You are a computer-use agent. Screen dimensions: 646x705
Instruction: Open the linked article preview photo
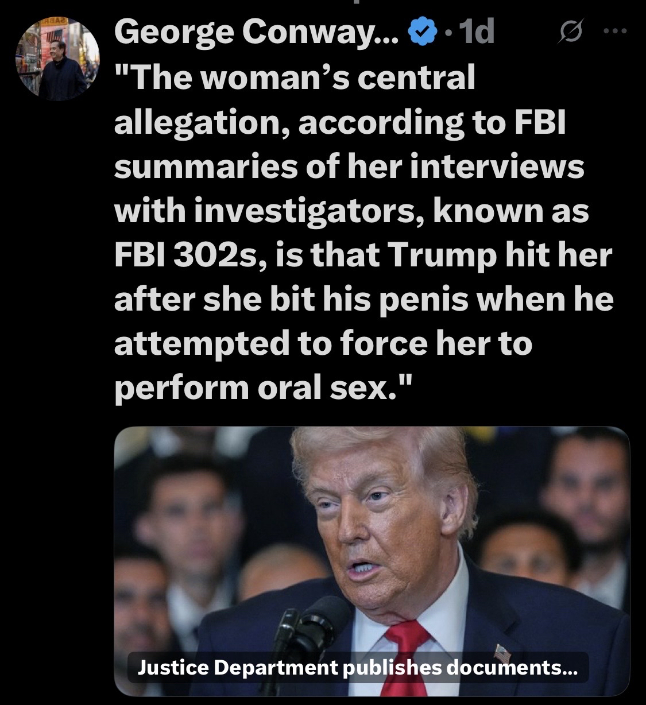[x=372, y=561]
